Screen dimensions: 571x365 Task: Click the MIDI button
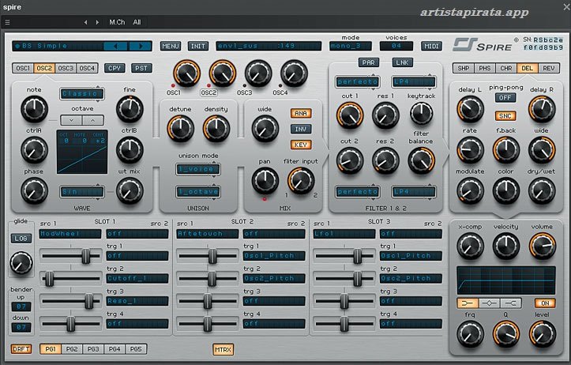431,47
